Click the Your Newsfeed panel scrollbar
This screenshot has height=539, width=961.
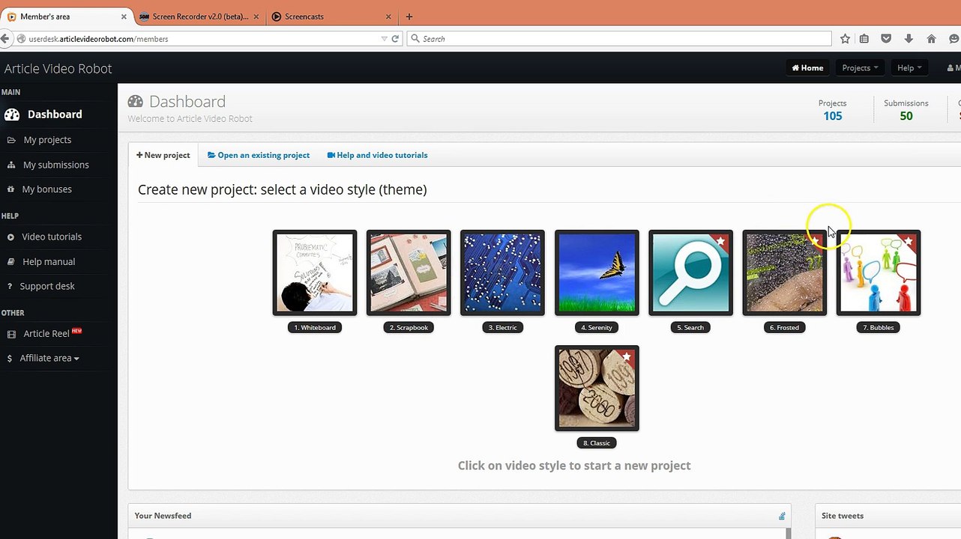pos(788,533)
